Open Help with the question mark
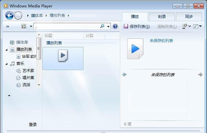This screenshot has width=207, height=133. coord(115,26)
